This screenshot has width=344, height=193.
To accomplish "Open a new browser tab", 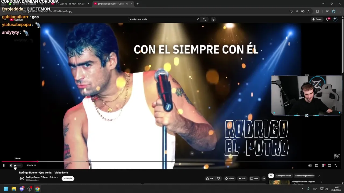I will [138, 4].
